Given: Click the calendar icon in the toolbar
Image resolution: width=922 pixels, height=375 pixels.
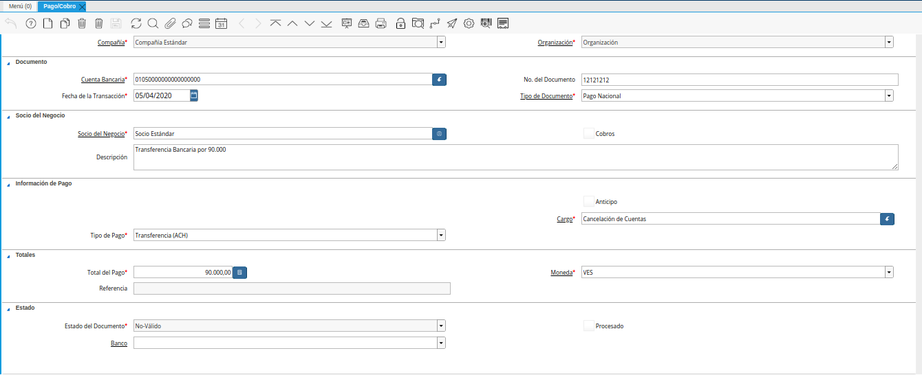Looking at the screenshot, I should pyautogui.click(x=221, y=23).
